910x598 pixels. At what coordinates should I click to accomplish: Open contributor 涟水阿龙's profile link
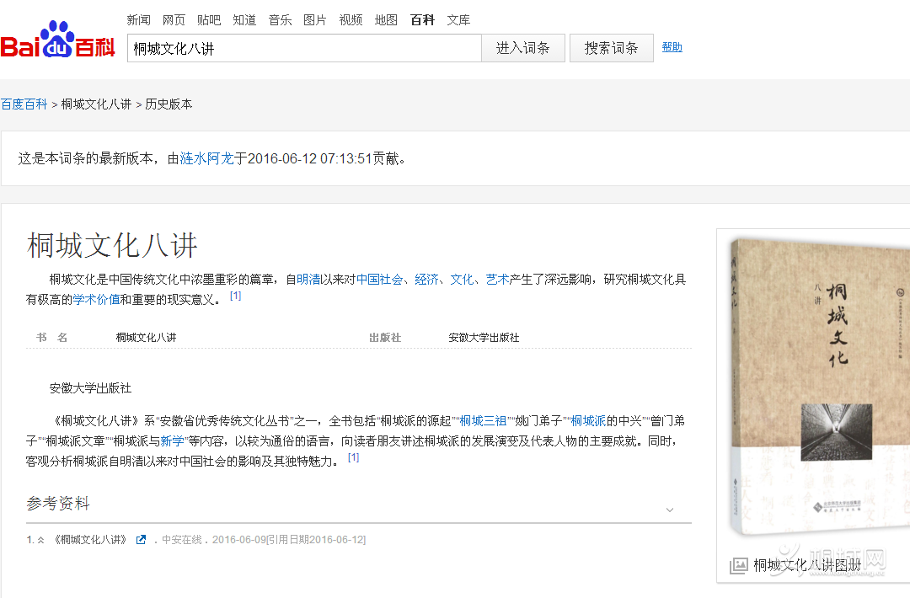click(x=206, y=158)
